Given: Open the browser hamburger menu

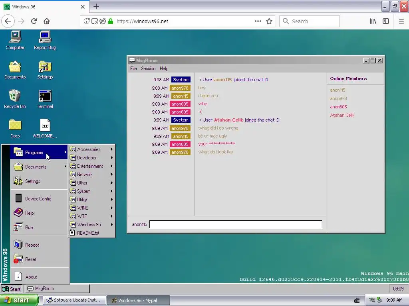Looking at the screenshot, I should tap(401, 22).
